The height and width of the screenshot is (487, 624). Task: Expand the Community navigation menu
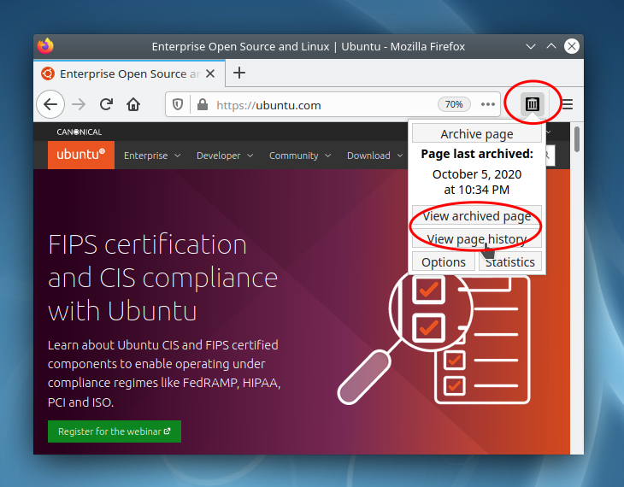point(300,155)
